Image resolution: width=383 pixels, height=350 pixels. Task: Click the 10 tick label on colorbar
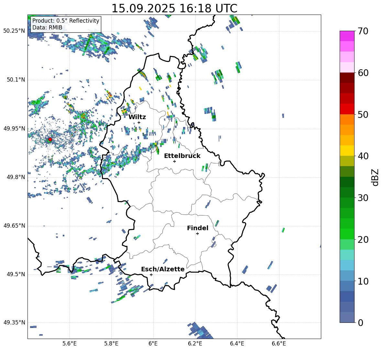click(363, 281)
